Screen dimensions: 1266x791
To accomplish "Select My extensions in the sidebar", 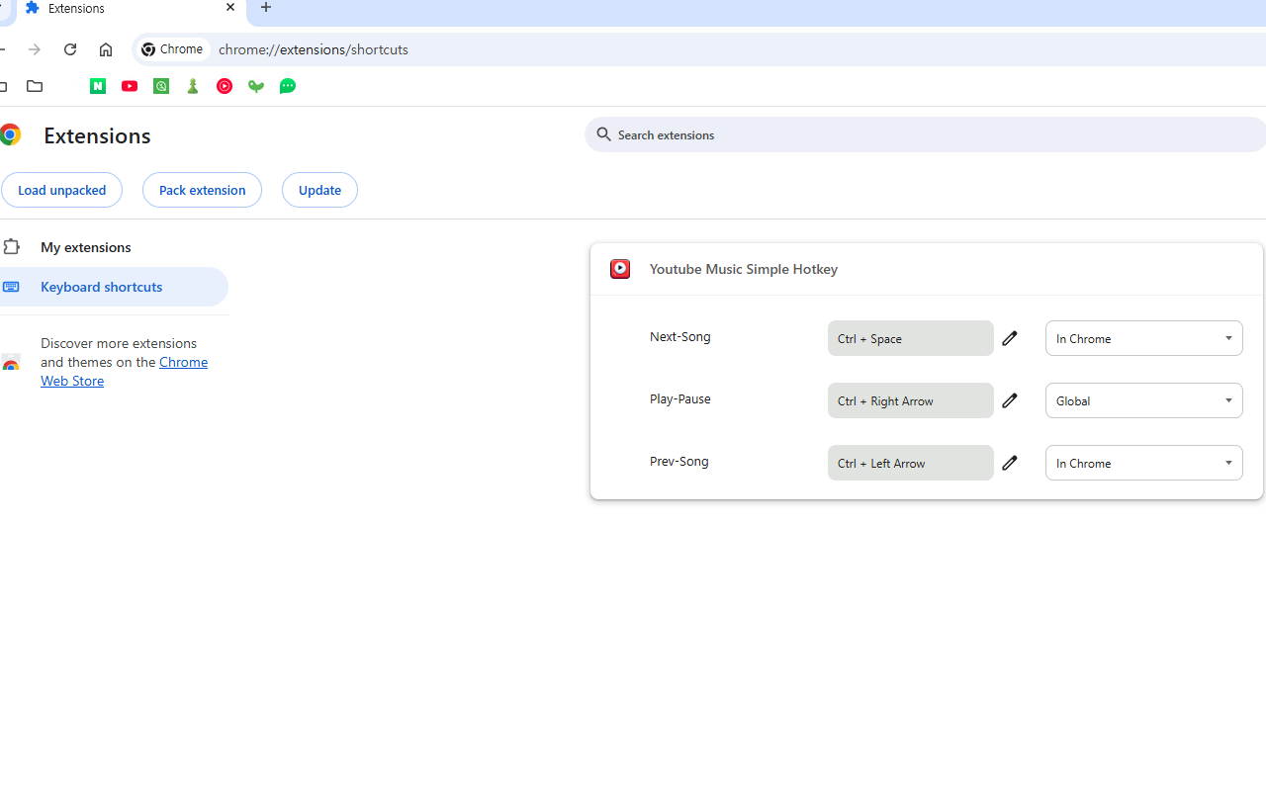I will click(x=85, y=247).
